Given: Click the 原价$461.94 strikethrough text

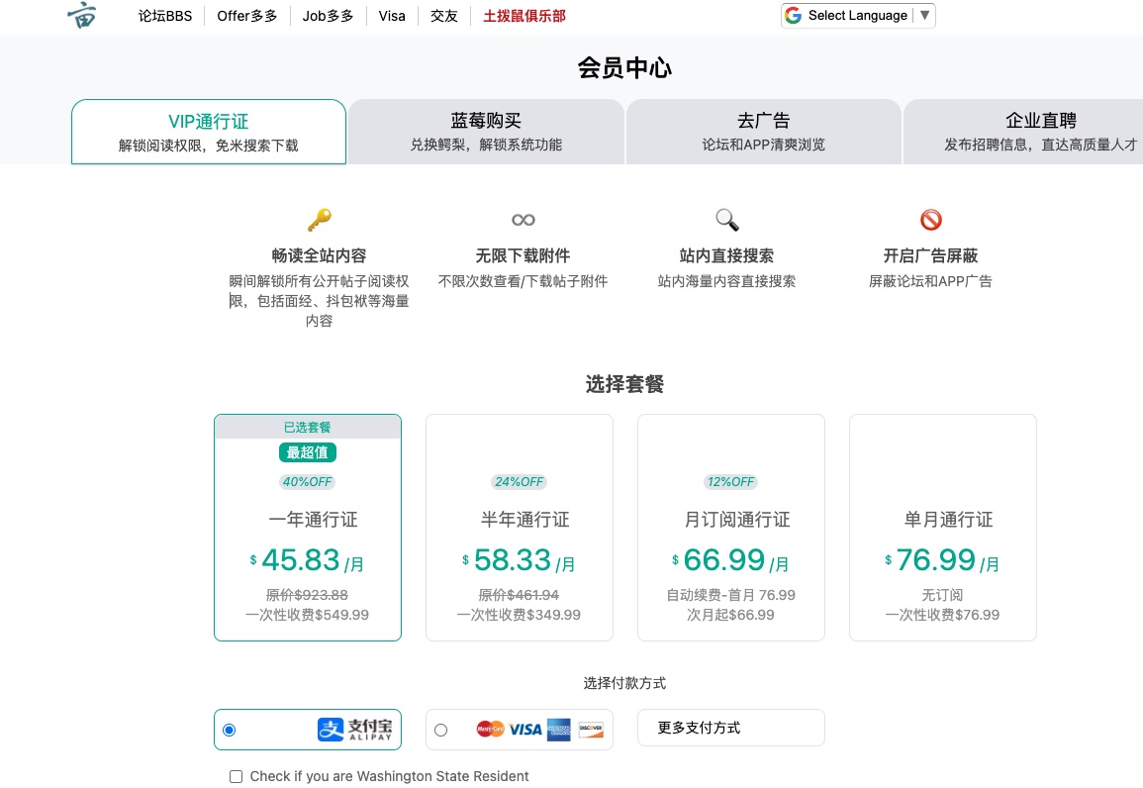Looking at the screenshot, I should pyautogui.click(x=519, y=595).
